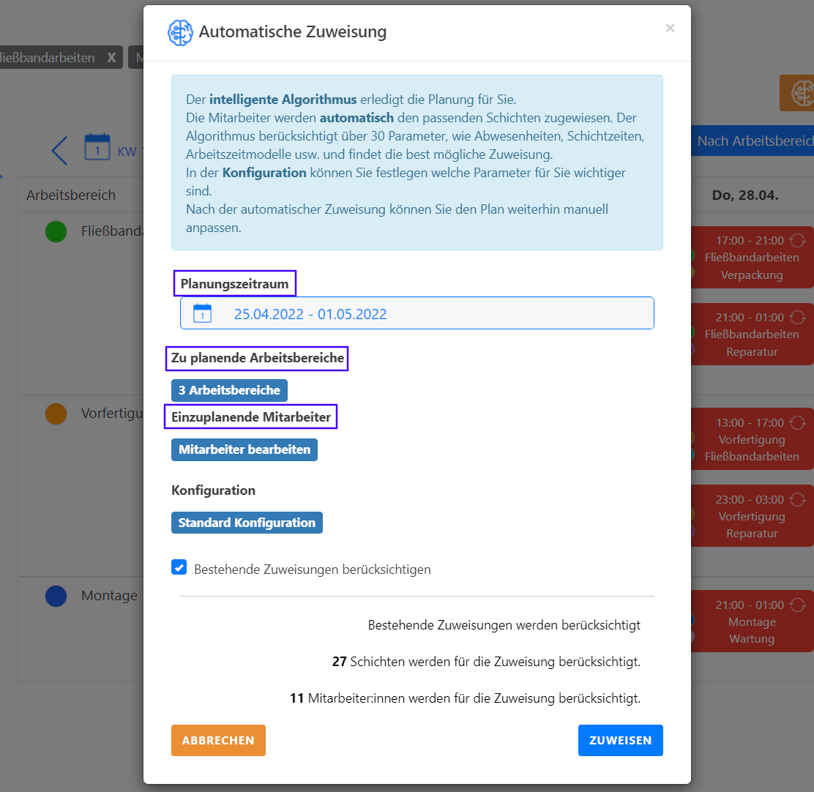Click the calendar week KW icon
The height and width of the screenshot is (792, 814).
97,146
